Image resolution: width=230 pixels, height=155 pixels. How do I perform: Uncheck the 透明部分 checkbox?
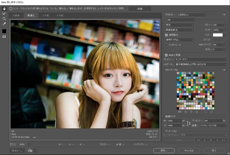tap(166, 35)
